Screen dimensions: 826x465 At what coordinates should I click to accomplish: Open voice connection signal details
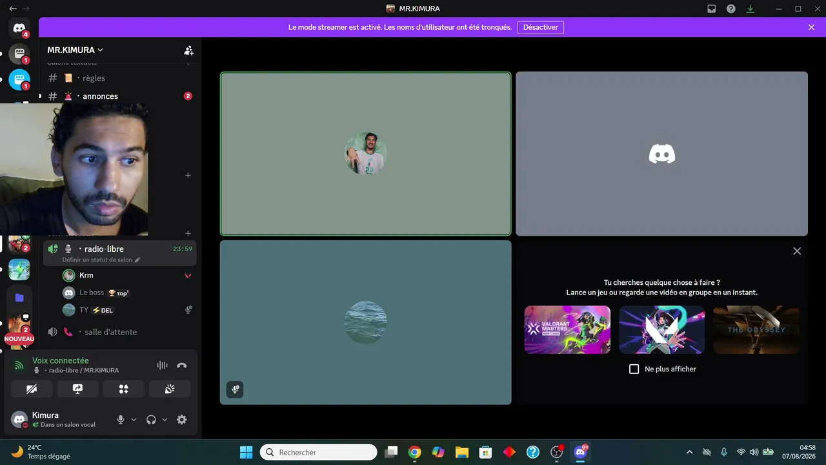19,366
